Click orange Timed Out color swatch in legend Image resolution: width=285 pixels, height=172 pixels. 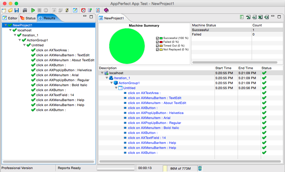pyautogui.click(x=161, y=46)
